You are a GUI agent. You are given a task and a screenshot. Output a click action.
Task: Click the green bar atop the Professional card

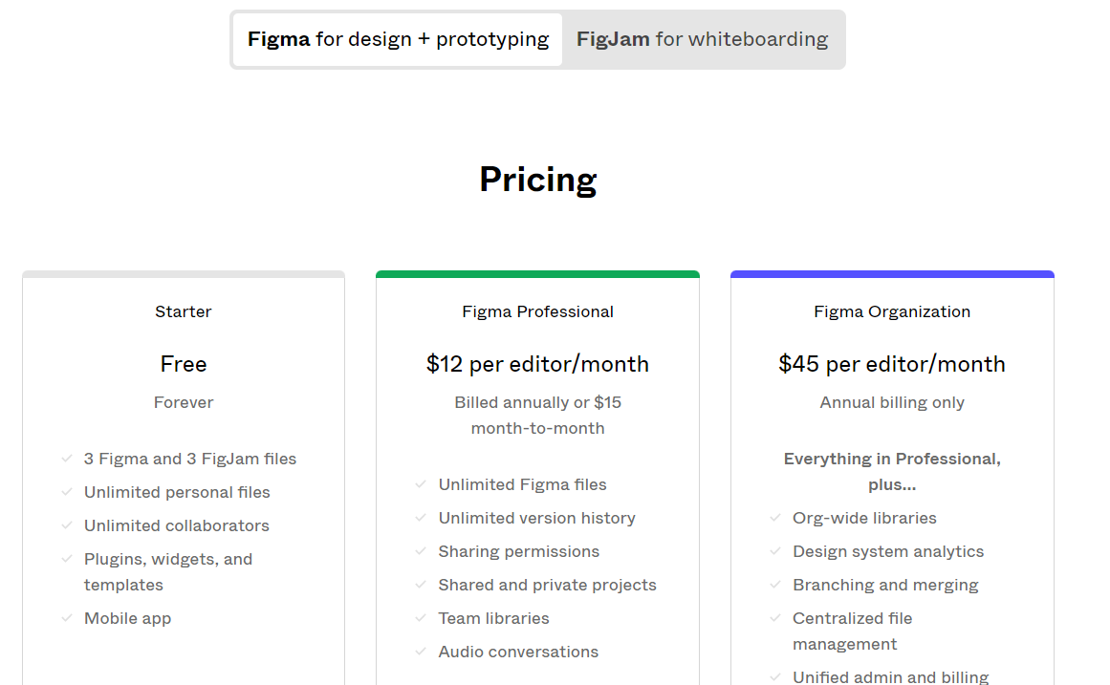tap(537, 272)
